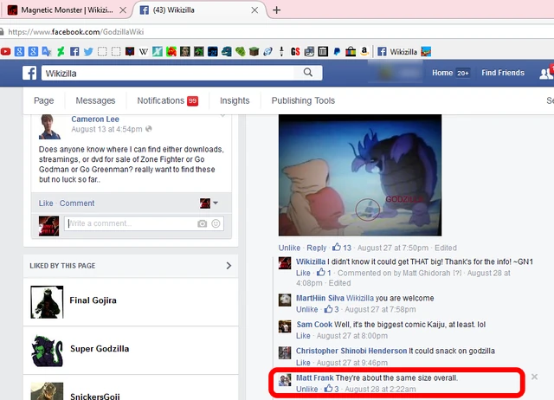Image resolution: width=554 pixels, height=400 pixels.
Task: Open commenting-as identity dropdown arrow
Action: pos(216,203)
